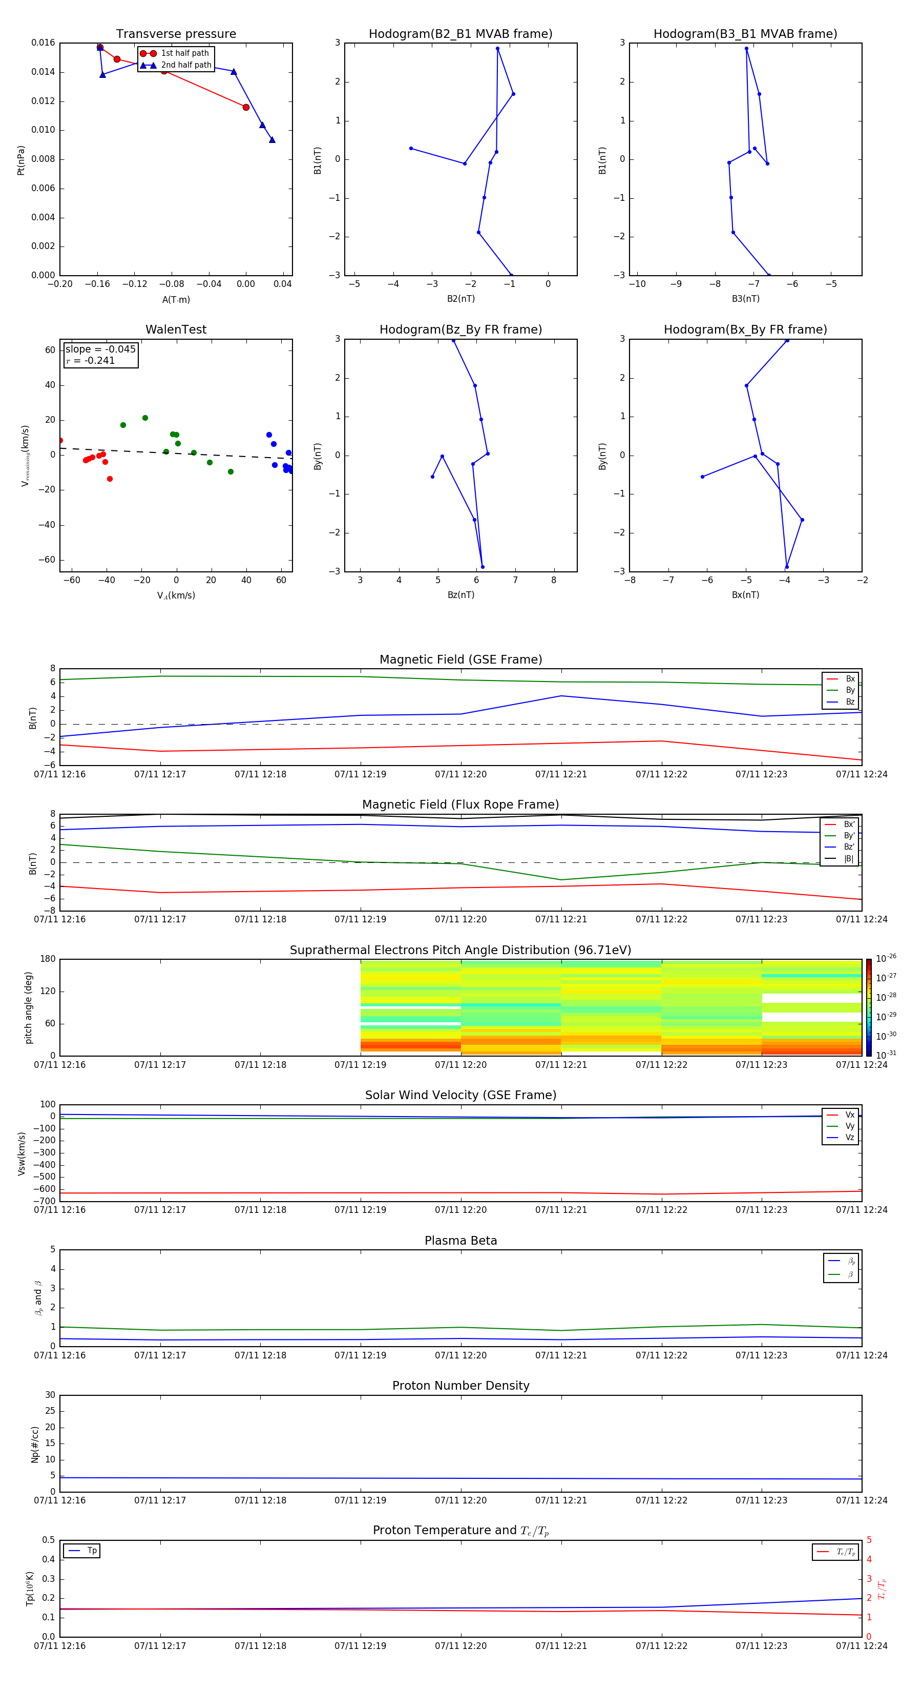This screenshot has height=1691, width=922.
Task: Click the 'Bz' entry in GSE legend
Action: click(x=841, y=703)
